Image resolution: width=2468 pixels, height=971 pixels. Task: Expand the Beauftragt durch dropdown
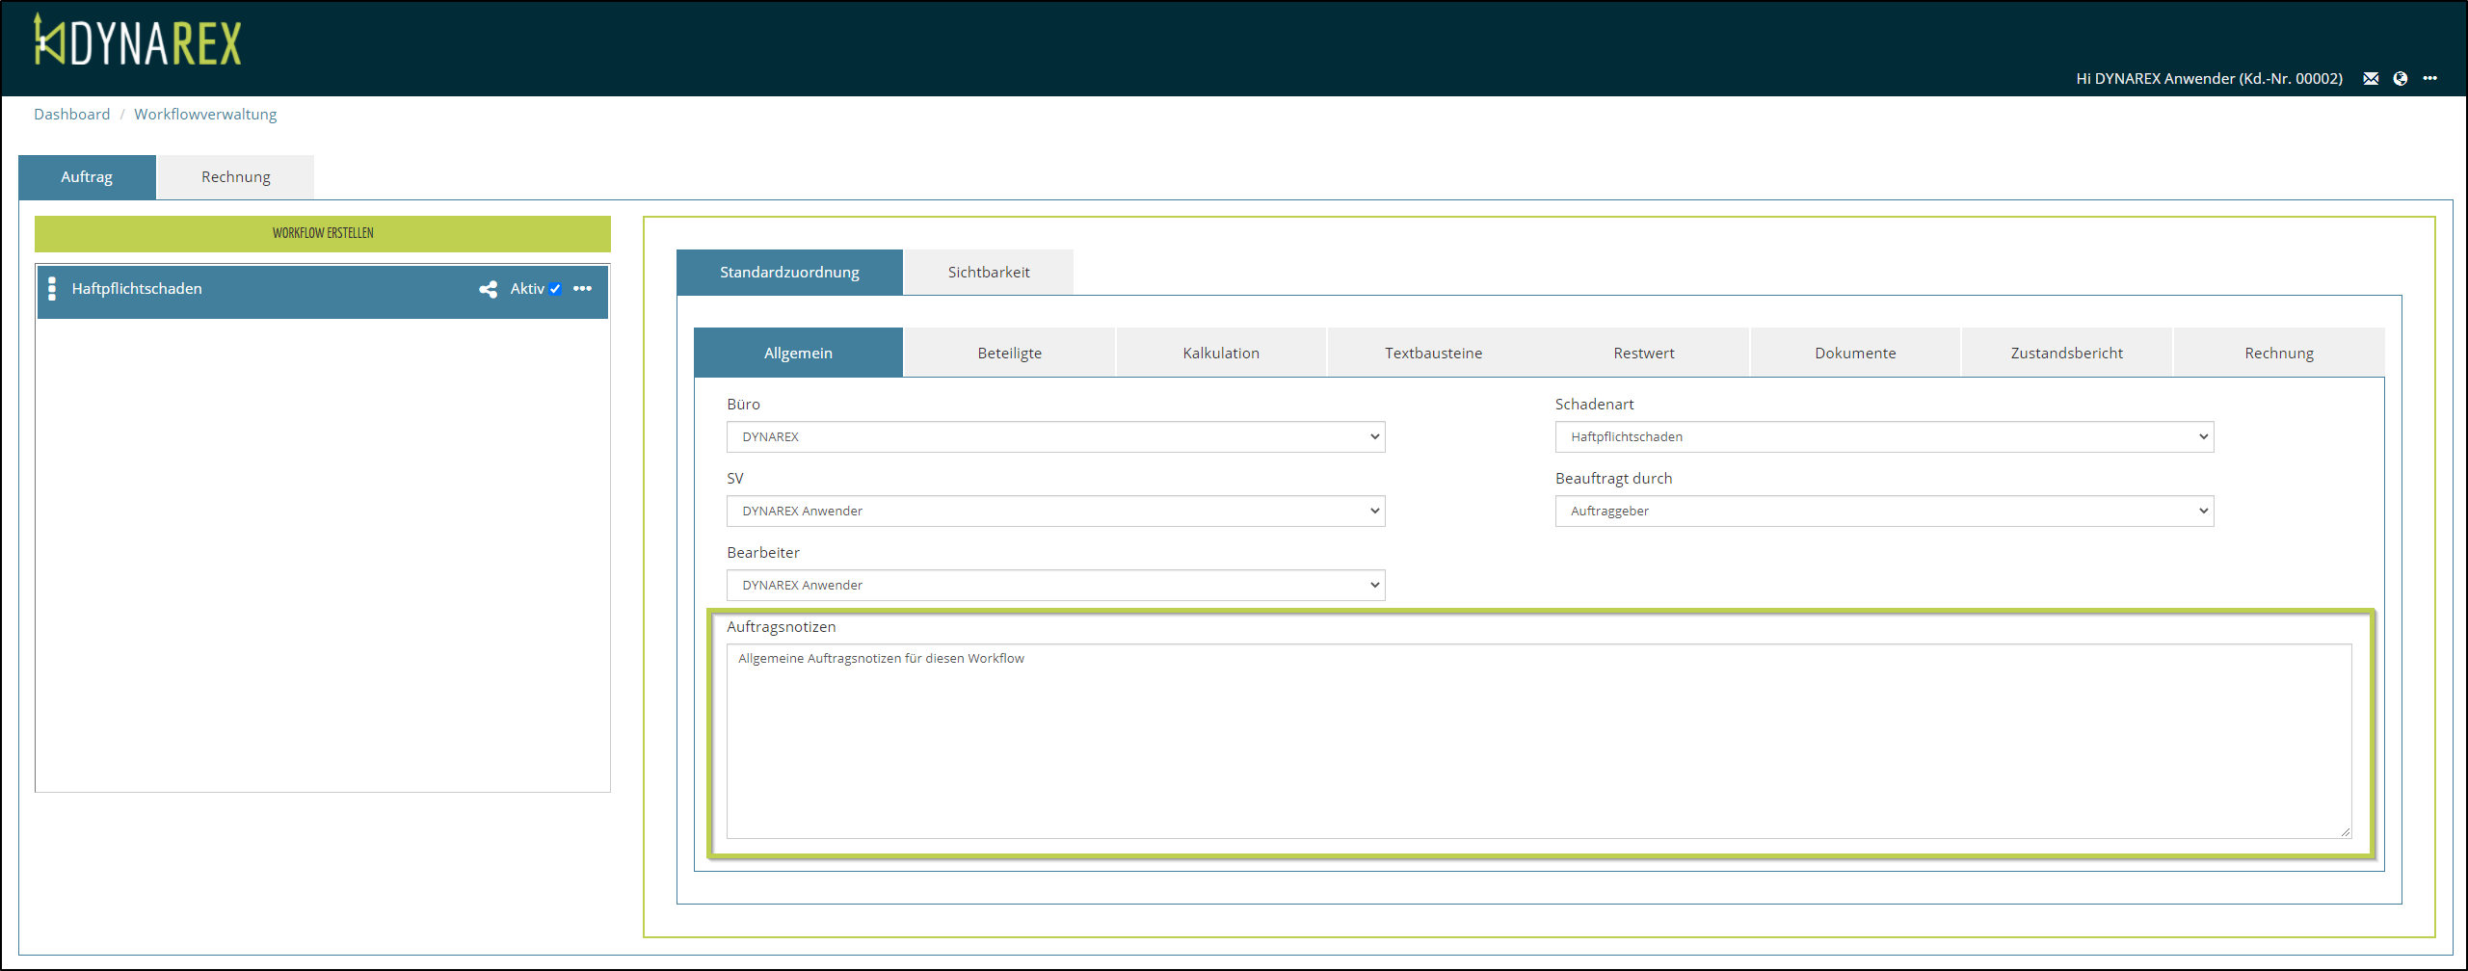tap(1883, 512)
